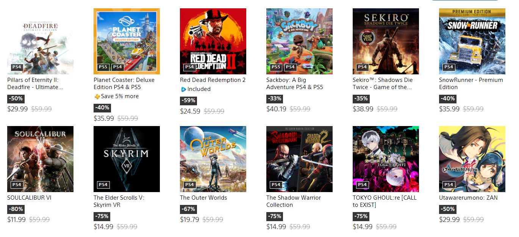The image size is (519, 237).
Task: Click the PS5 badge on Sackboy cover
Action: pos(275,67)
